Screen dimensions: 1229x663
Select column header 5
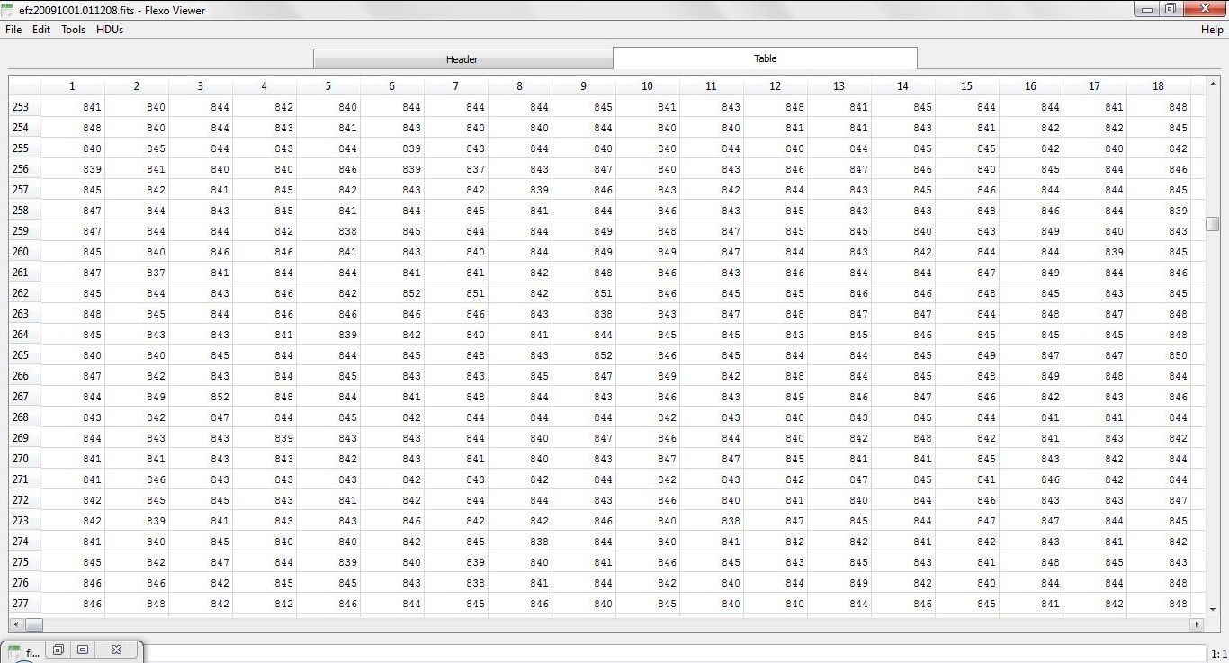click(x=328, y=86)
